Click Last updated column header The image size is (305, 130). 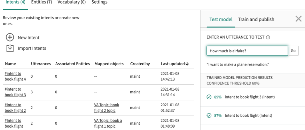pyautogui.click(x=173, y=64)
